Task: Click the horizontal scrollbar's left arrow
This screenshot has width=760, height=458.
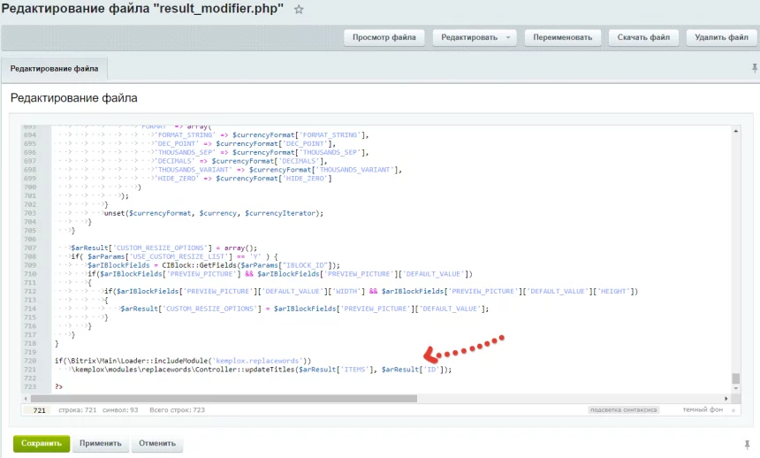Action: [x=25, y=398]
